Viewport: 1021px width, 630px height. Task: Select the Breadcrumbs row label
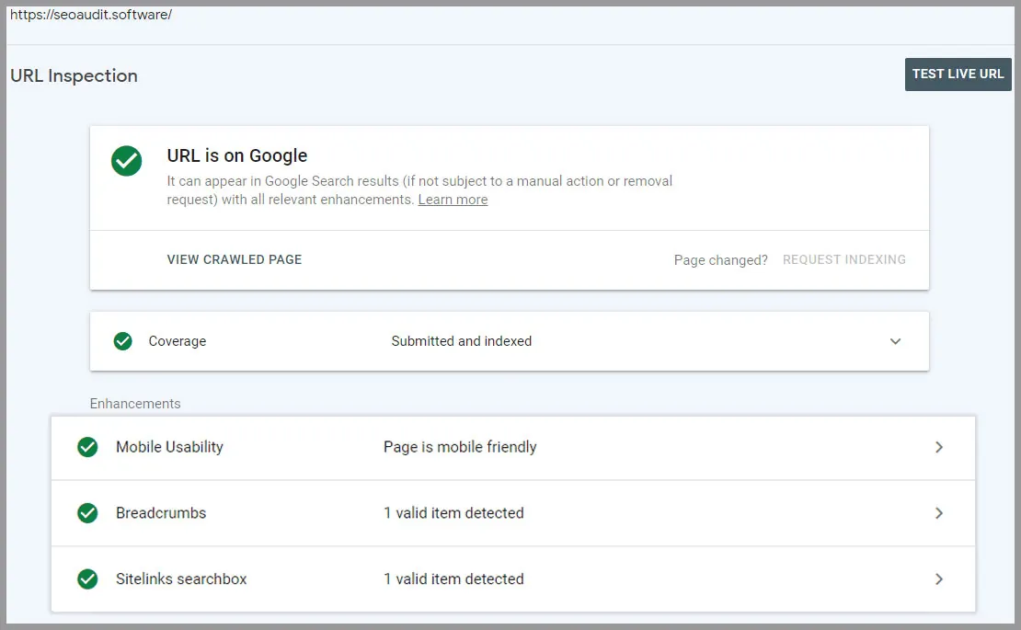coord(161,513)
